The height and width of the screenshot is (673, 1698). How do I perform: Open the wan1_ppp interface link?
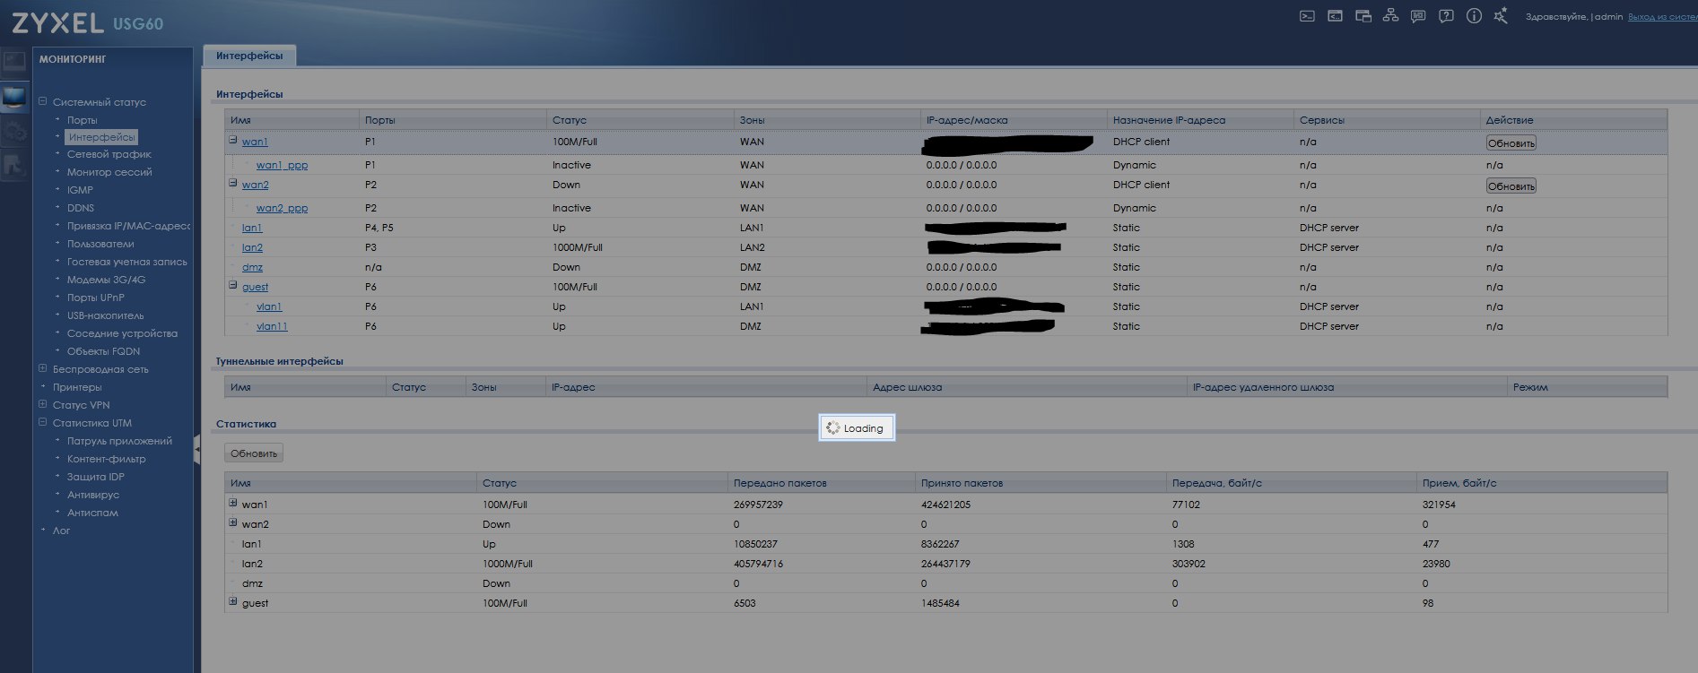(x=282, y=165)
